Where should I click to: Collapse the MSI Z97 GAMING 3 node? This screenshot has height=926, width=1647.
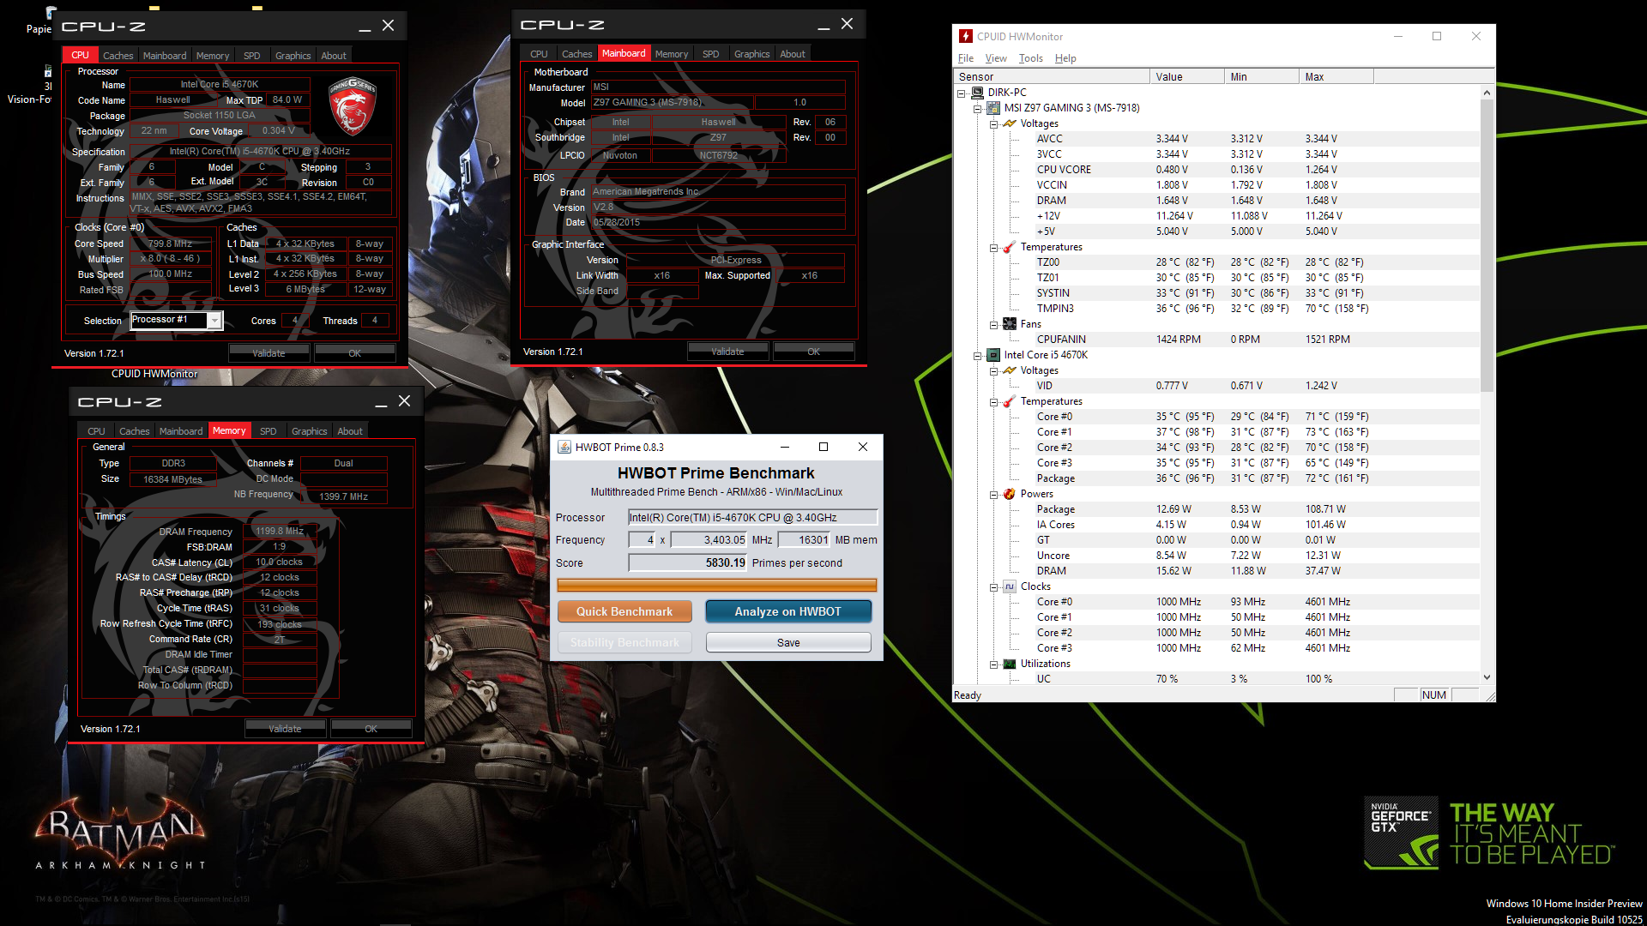click(978, 109)
